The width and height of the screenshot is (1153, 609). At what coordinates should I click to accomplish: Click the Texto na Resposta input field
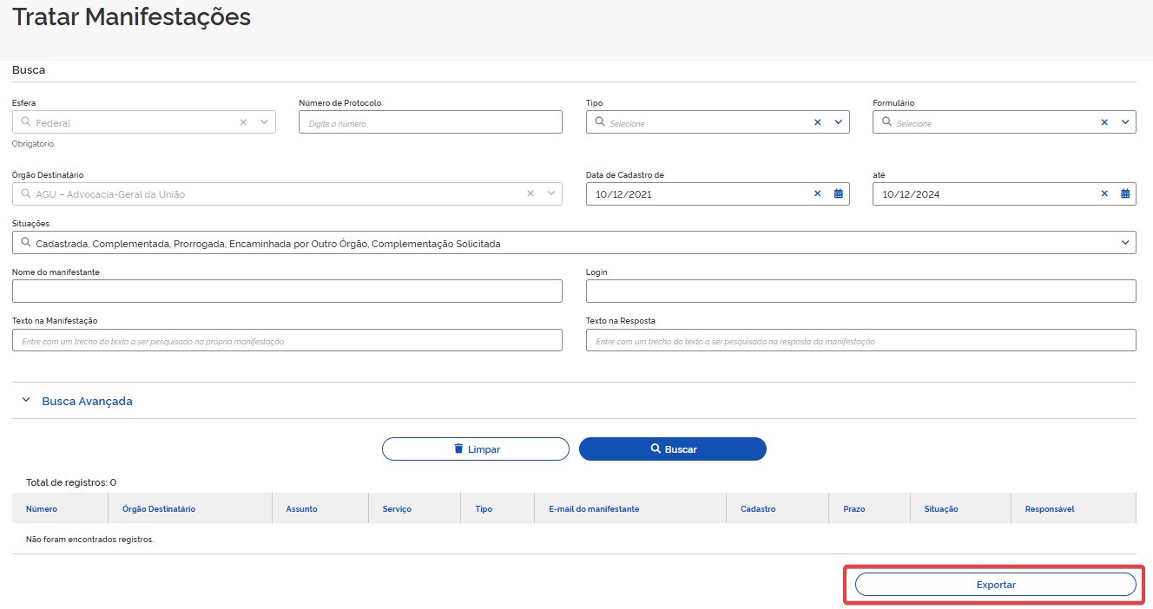pos(860,341)
